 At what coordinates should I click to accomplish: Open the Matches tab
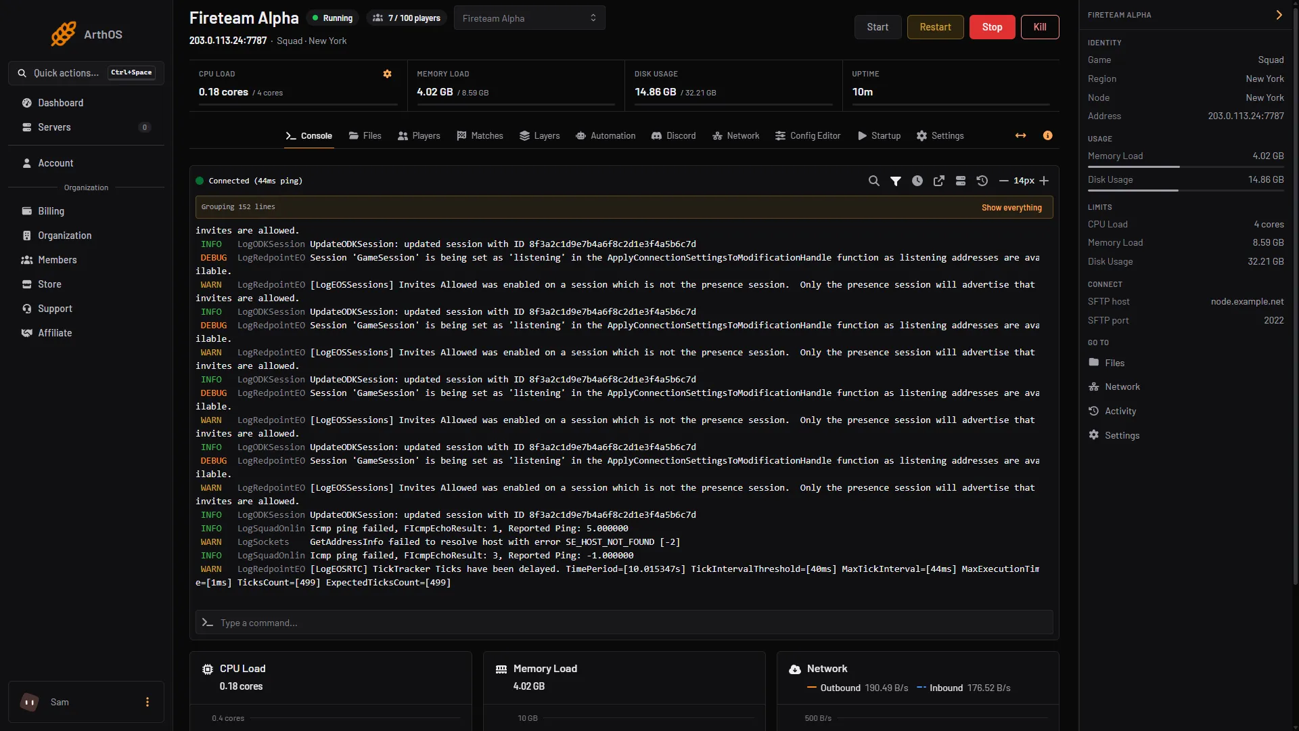(480, 136)
